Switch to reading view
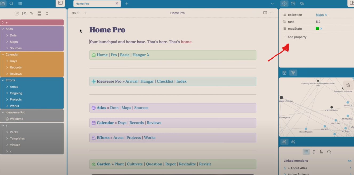Screen dimensions: 354x175 pos(265,13)
